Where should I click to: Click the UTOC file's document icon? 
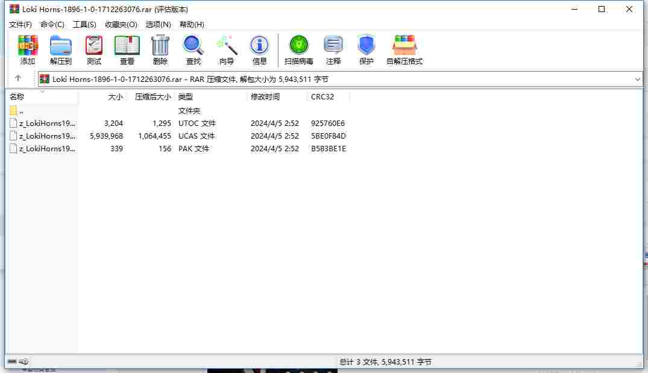point(13,123)
